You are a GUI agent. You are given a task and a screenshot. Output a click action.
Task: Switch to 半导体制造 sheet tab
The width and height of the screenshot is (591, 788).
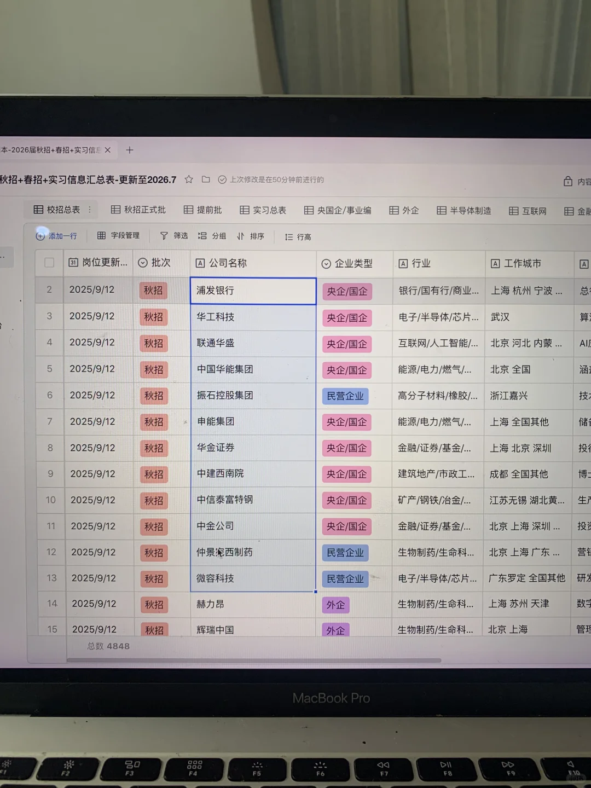[x=464, y=211]
